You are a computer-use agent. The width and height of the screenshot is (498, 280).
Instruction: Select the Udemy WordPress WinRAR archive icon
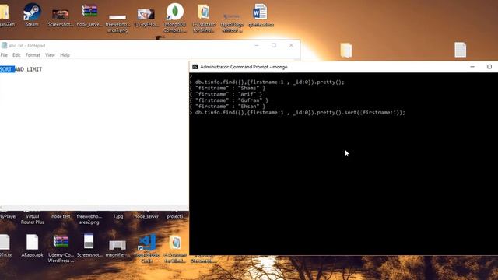coord(61,242)
